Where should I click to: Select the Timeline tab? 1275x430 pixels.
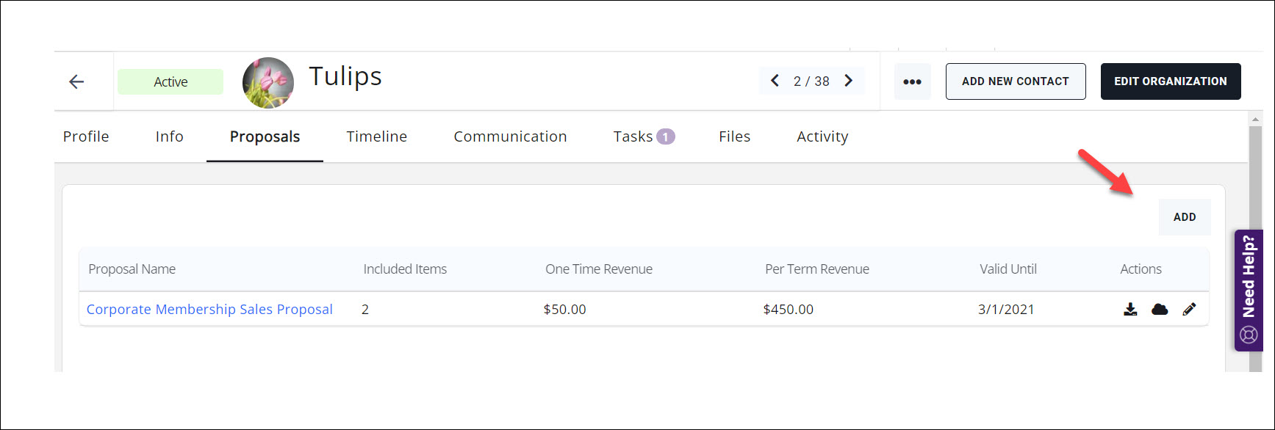pyautogui.click(x=376, y=136)
